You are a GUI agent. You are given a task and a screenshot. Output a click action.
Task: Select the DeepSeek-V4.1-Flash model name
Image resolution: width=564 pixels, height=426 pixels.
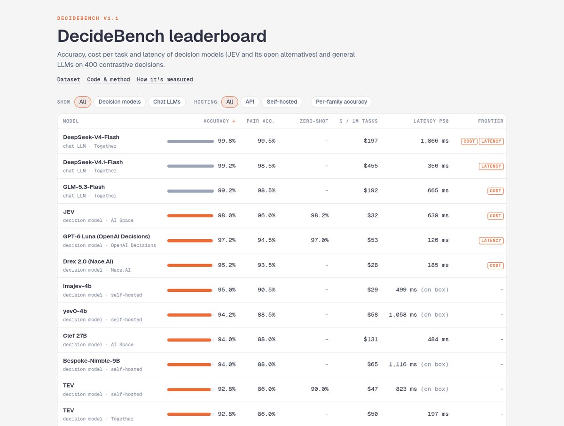93,162
